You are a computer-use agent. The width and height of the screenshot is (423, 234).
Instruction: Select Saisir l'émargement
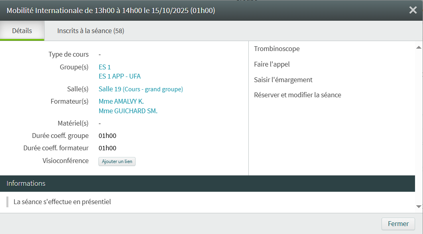(283, 80)
